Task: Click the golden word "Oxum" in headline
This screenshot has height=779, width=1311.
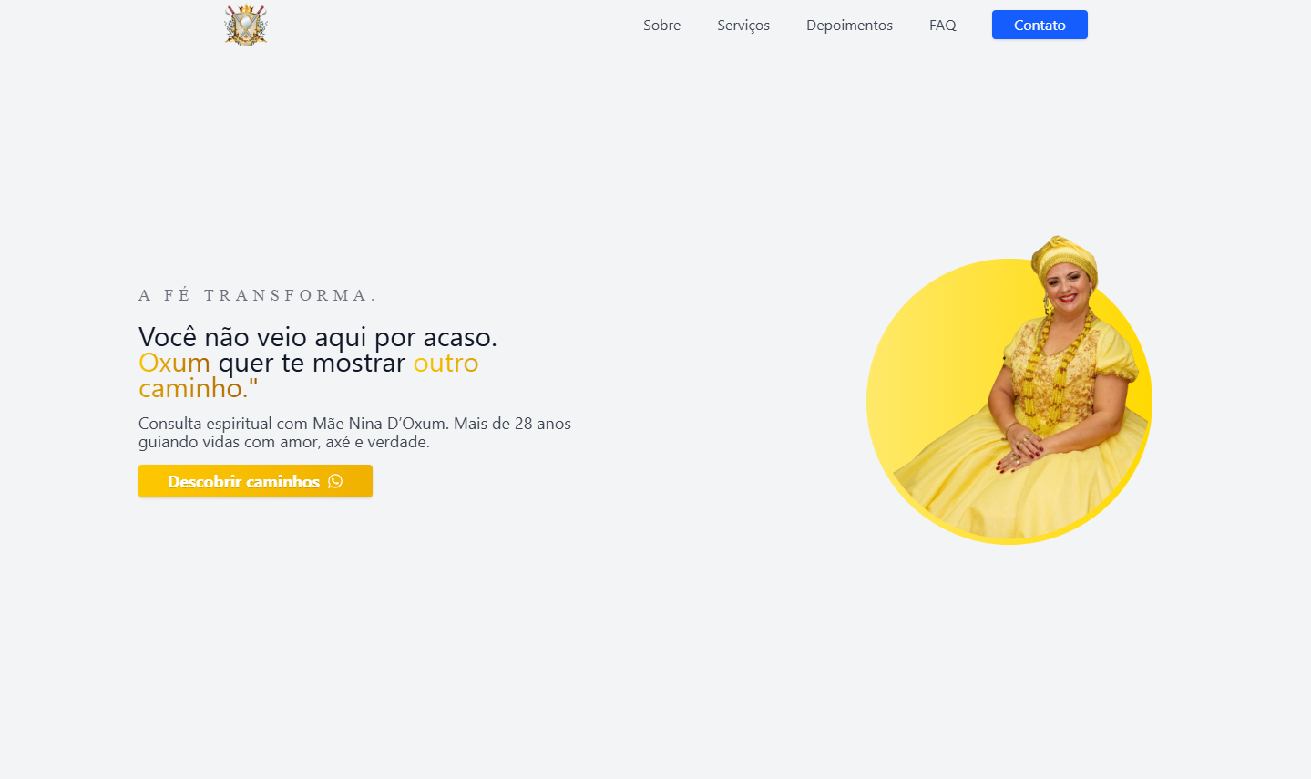Action: pos(174,363)
